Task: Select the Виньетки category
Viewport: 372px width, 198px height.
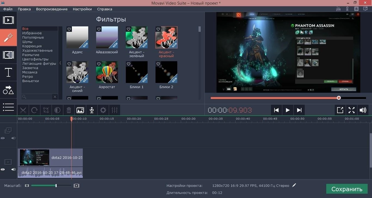Action: pos(31,81)
